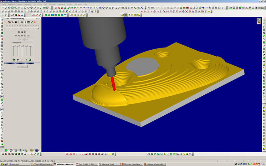This screenshot has width=266, height=166.
Task: Click the Konfigurieren button
Action: (x=22, y=66)
